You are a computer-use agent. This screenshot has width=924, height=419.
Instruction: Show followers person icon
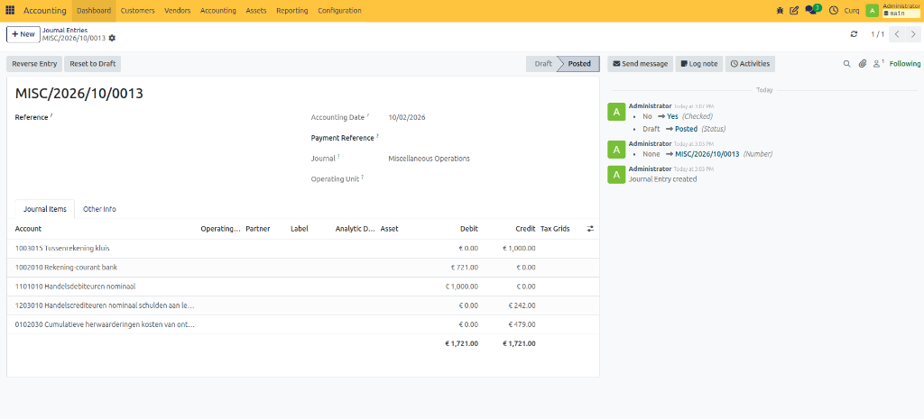(x=878, y=64)
